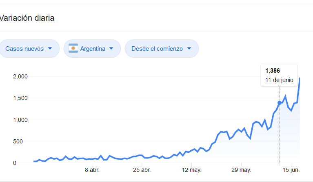The width and height of the screenshot is (313, 182).
Task: Expand the Desde el comienzo time range
Action: coord(162,48)
